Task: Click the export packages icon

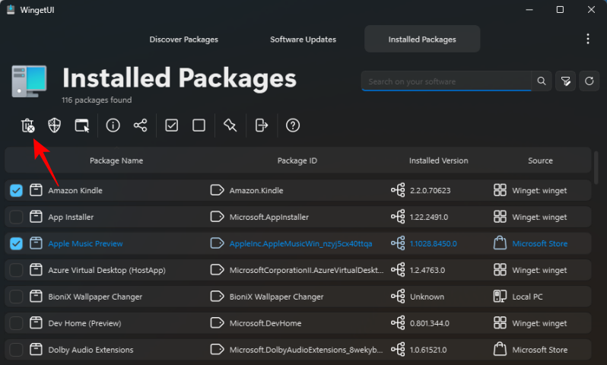Action: 262,125
